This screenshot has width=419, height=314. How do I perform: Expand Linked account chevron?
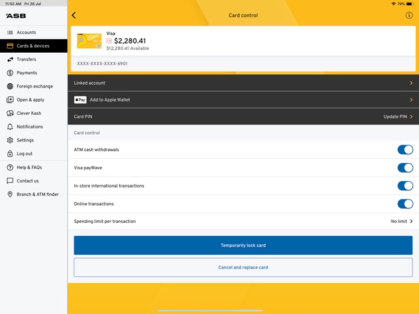click(411, 83)
